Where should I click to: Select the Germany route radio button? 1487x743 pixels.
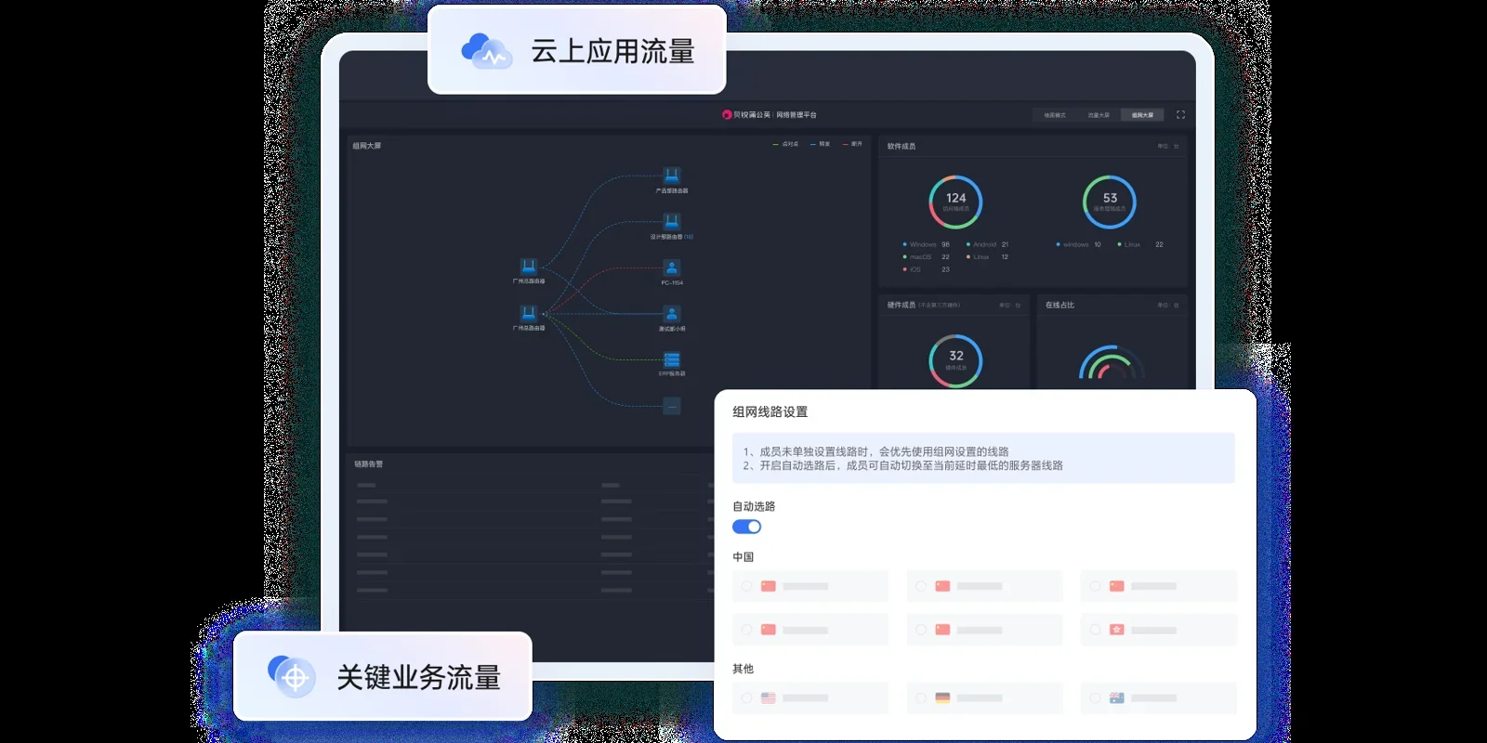(921, 697)
